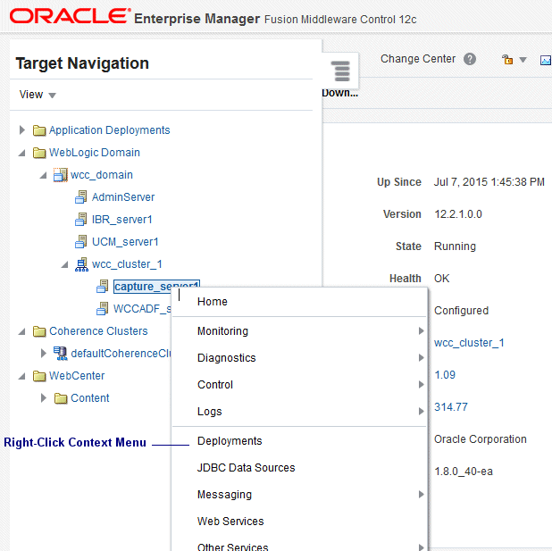552x551 pixels.
Task: Expand the Content folder node
Action: pyautogui.click(x=43, y=398)
